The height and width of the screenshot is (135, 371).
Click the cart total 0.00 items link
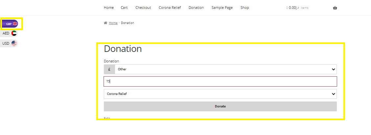coord(297,8)
